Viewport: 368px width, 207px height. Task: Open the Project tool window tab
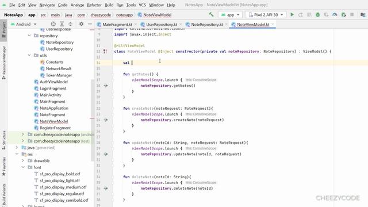click(x=3, y=30)
